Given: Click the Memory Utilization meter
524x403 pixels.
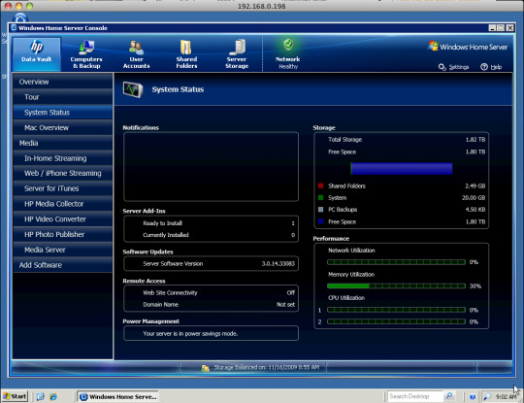Looking at the screenshot, I should click(x=396, y=285).
